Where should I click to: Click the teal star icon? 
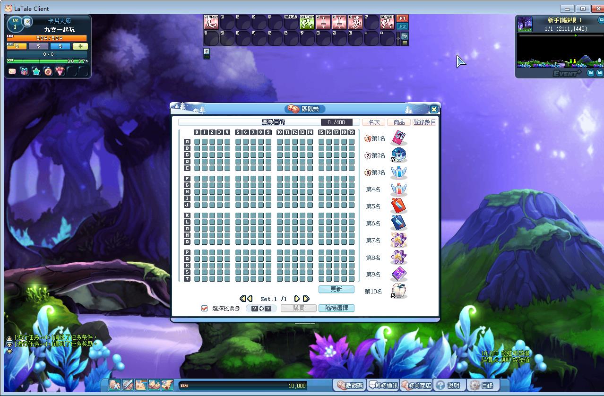point(36,71)
